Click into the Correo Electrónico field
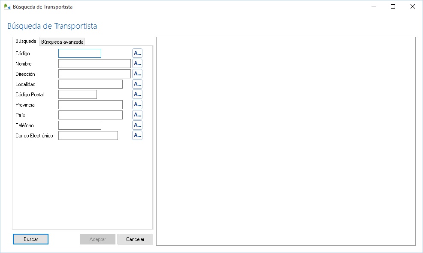 click(x=88, y=136)
